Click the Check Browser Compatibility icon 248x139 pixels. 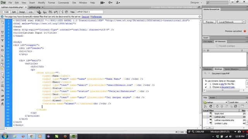(61, 12)
